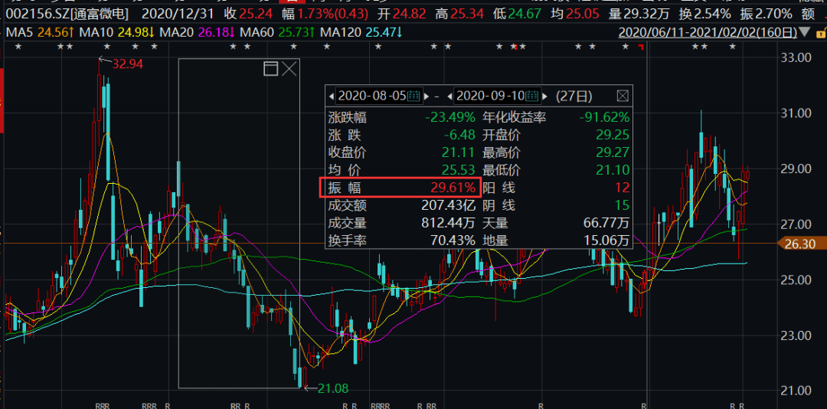The height and width of the screenshot is (409, 827).
Task: Step end date 2020-09-10 forward
Action: tap(544, 96)
